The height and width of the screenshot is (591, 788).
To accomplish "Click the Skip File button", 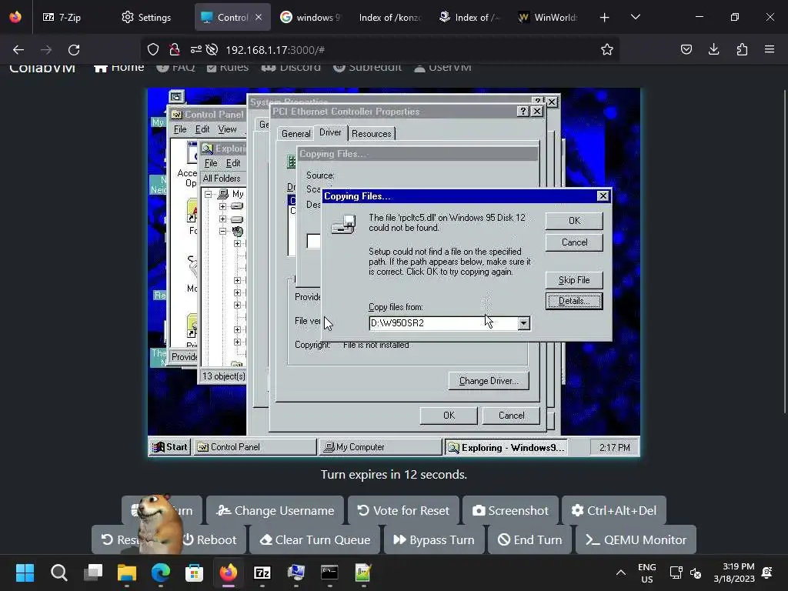I will pyautogui.click(x=574, y=280).
